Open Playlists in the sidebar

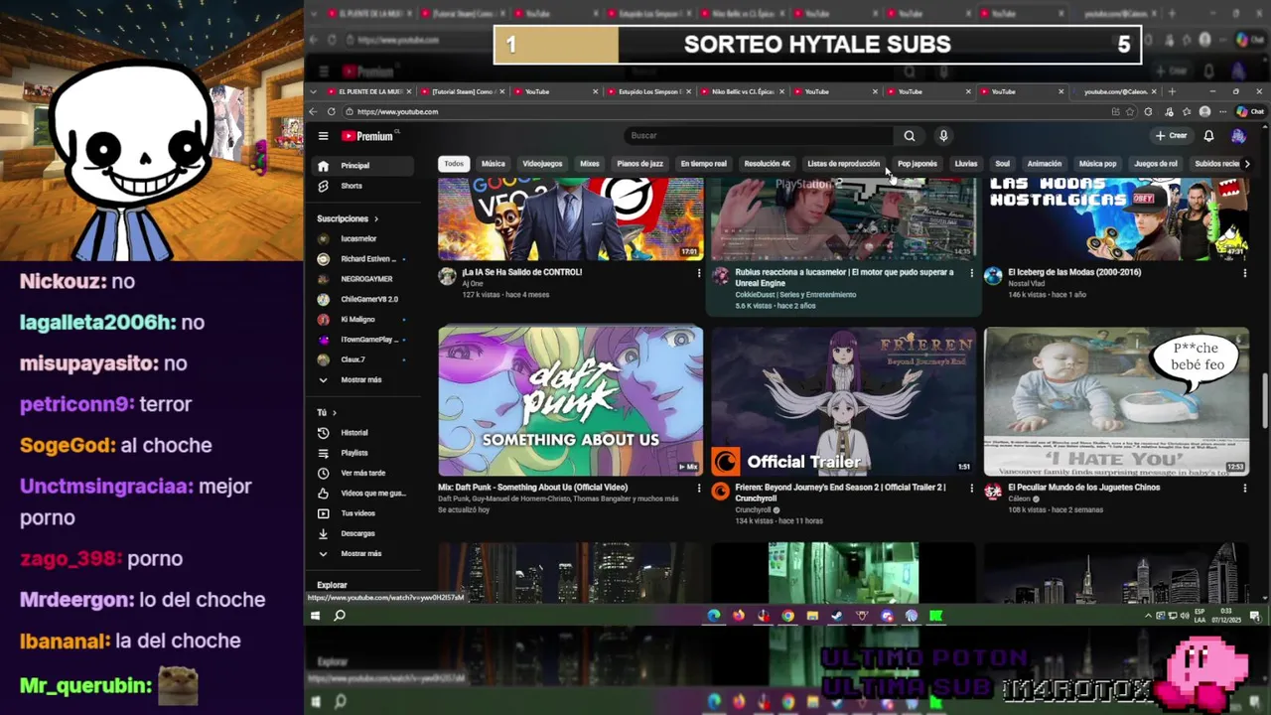coord(363,453)
